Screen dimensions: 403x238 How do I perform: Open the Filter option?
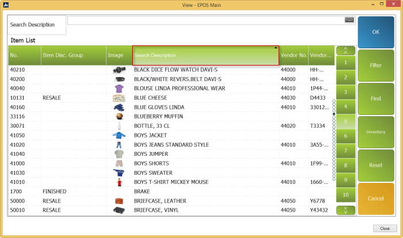click(376, 66)
